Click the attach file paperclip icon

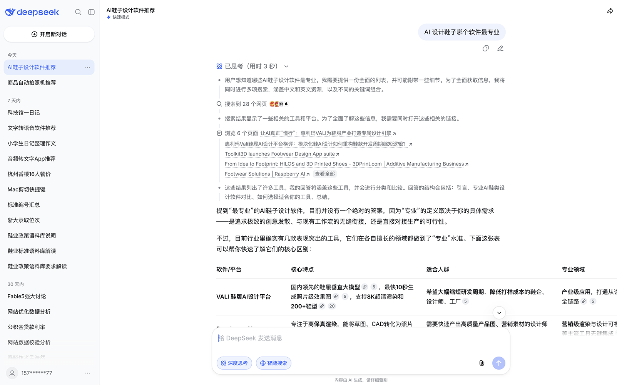tap(482, 363)
